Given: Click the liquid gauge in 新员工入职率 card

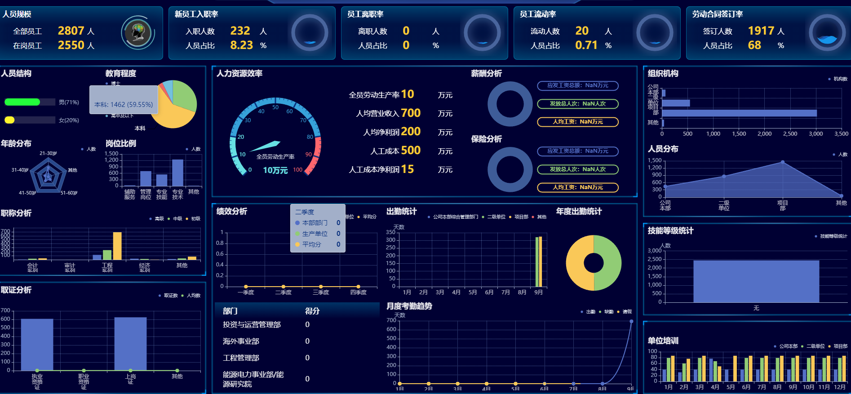Looking at the screenshot, I should tap(310, 33).
